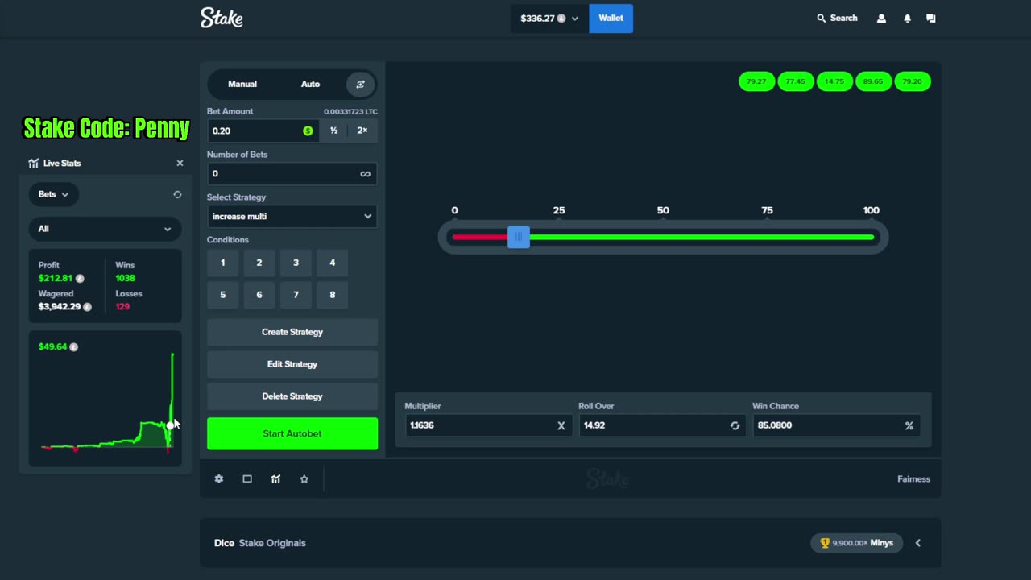Click the Profit $212.81 value
The image size is (1031, 580).
56,278
